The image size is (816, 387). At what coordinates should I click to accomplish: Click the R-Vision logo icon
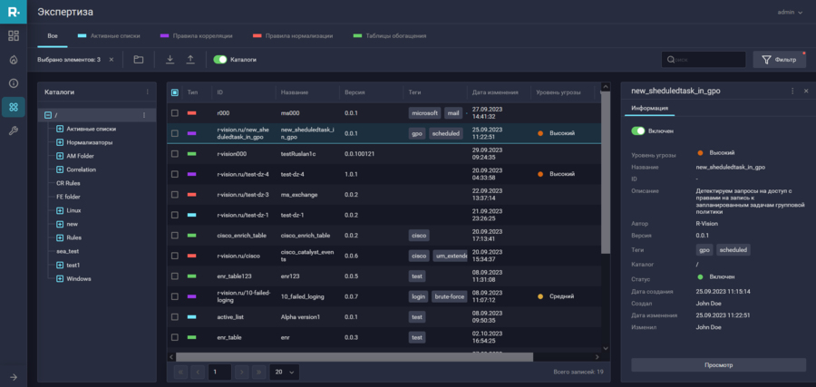coord(14,12)
